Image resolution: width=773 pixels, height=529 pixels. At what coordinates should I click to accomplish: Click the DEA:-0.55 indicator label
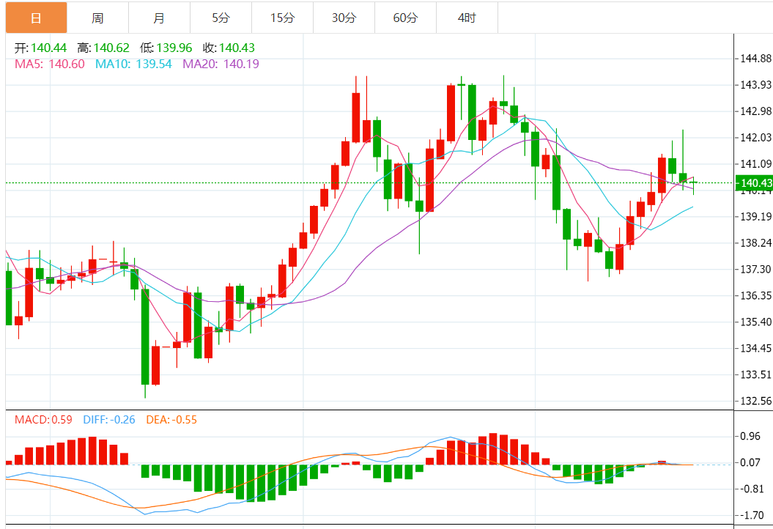point(171,420)
